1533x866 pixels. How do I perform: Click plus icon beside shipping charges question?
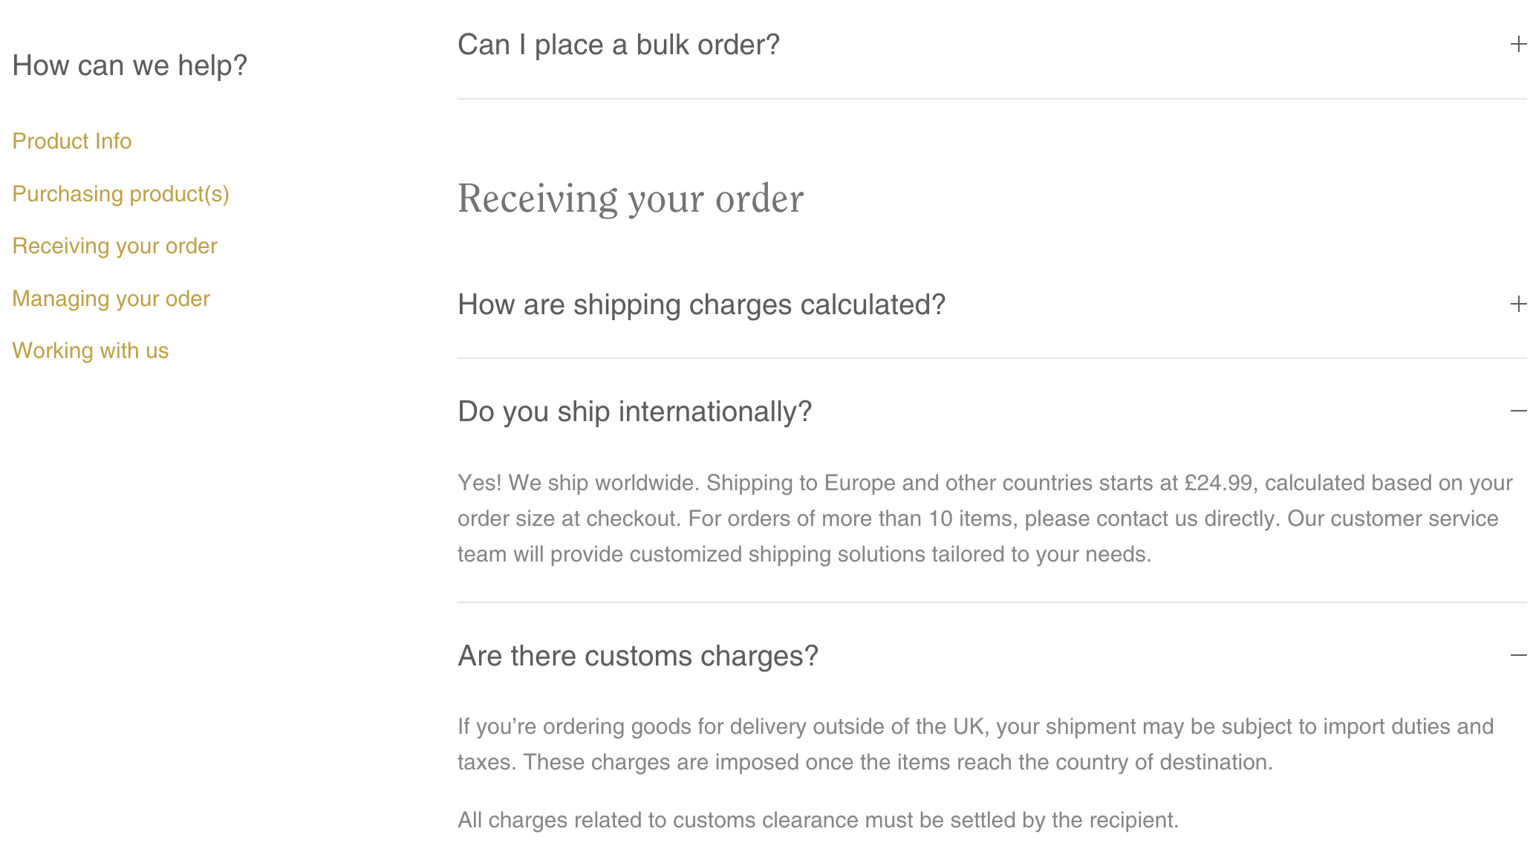point(1518,304)
